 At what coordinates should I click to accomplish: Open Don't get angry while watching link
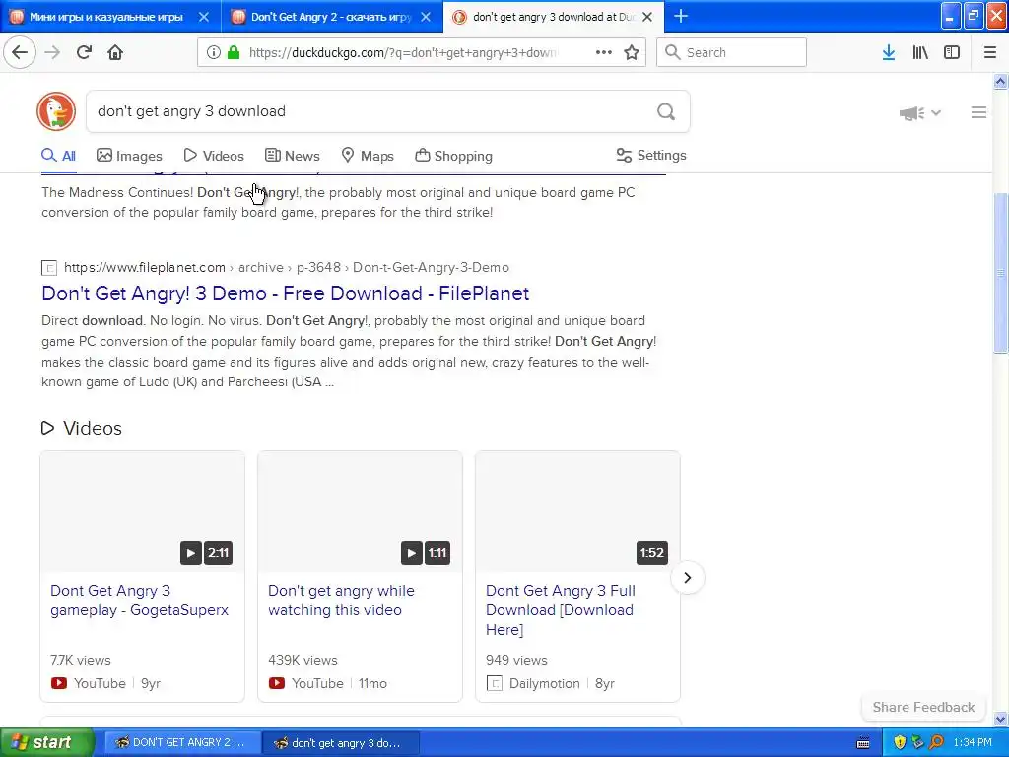click(341, 600)
